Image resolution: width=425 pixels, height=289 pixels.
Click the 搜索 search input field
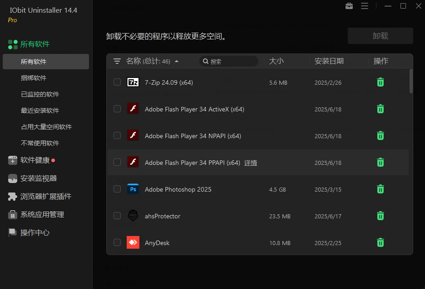coord(229,61)
